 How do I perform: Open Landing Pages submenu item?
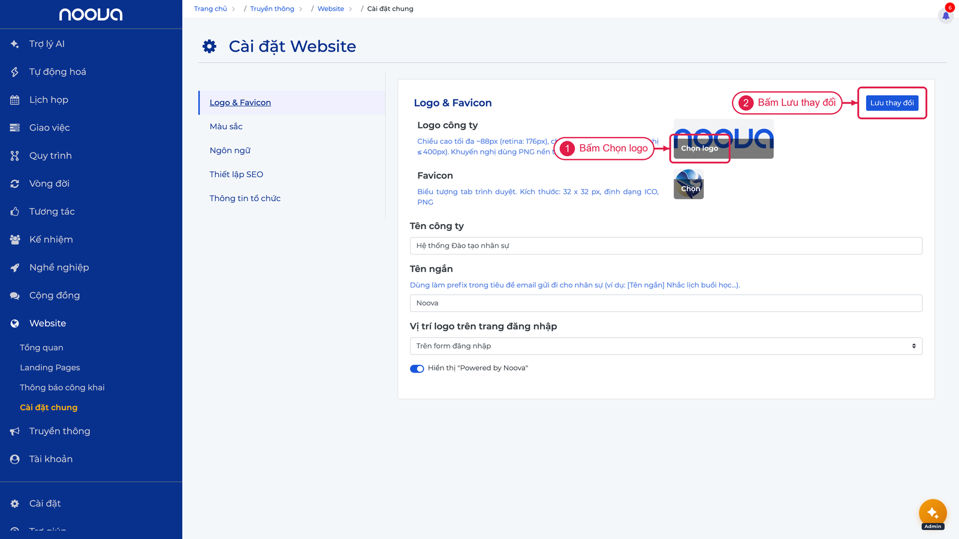pos(50,368)
